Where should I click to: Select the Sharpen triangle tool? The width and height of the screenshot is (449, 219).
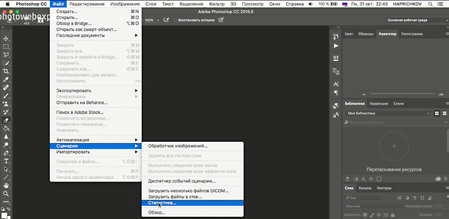coord(6,137)
